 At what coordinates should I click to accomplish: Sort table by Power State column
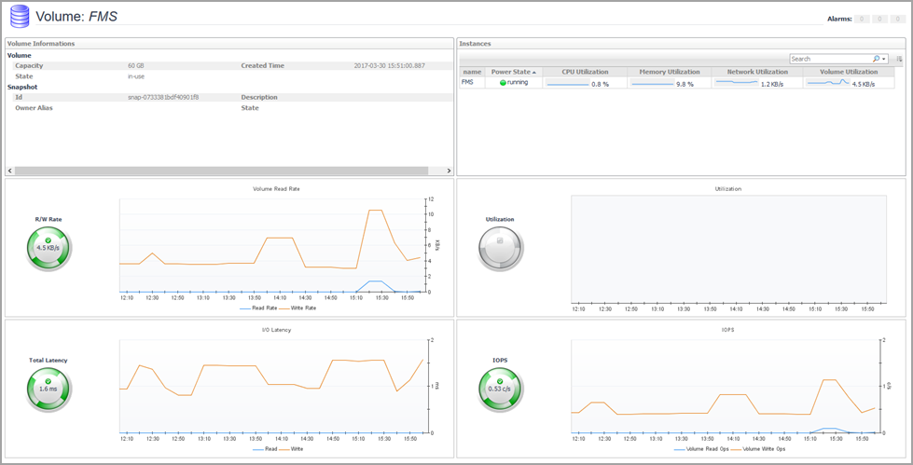[515, 72]
